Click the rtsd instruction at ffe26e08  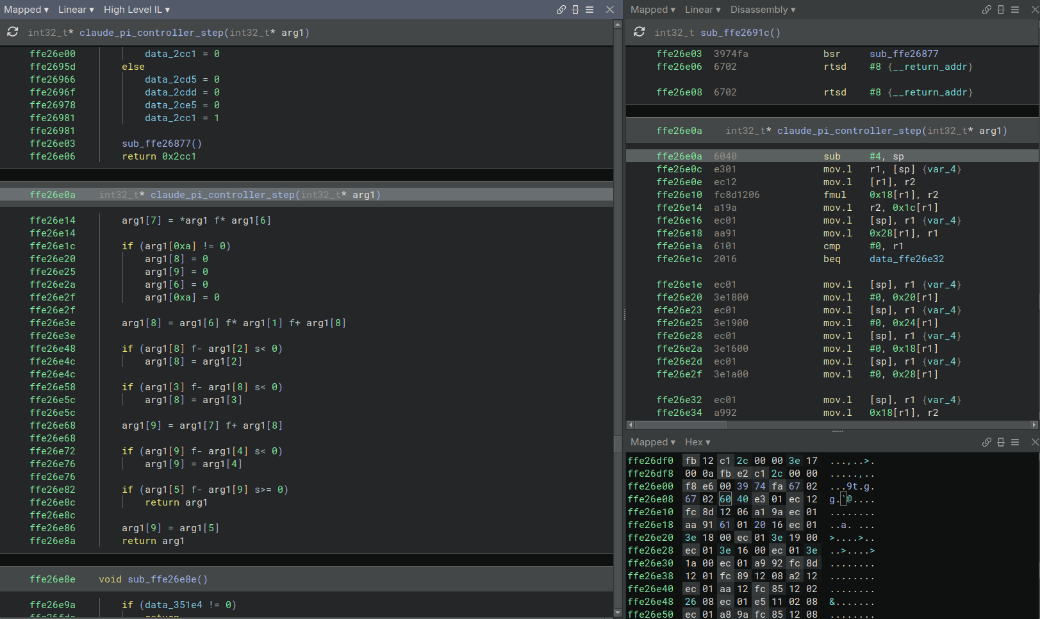point(835,92)
